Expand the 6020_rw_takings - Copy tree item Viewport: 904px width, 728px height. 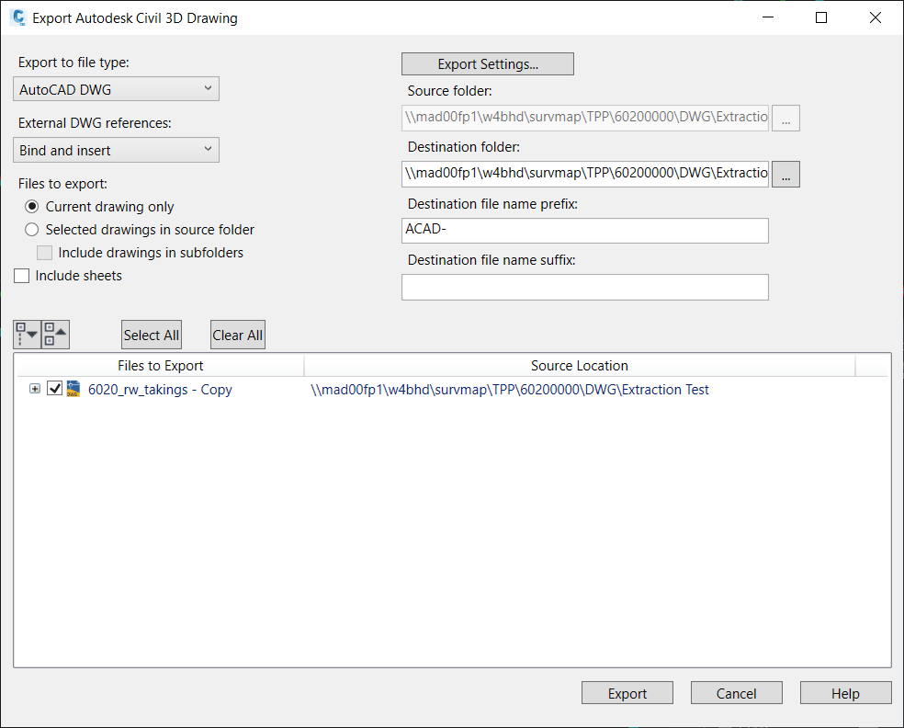coord(34,388)
